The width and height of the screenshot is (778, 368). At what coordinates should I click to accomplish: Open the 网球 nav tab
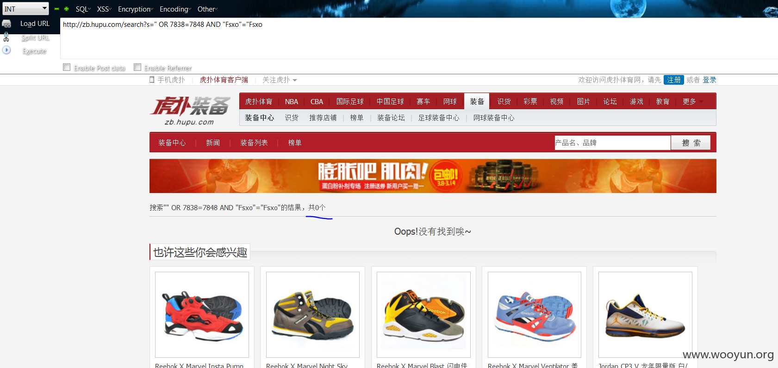(x=450, y=101)
